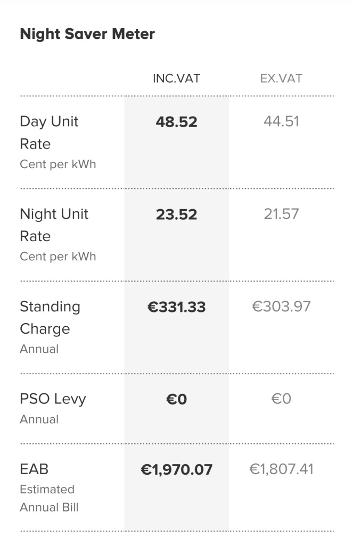Click the EAB row label
This screenshot has height=545, width=353.
pyautogui.click(x=34, y=469)
